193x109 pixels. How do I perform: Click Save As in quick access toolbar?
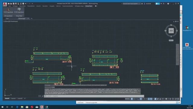16,4
